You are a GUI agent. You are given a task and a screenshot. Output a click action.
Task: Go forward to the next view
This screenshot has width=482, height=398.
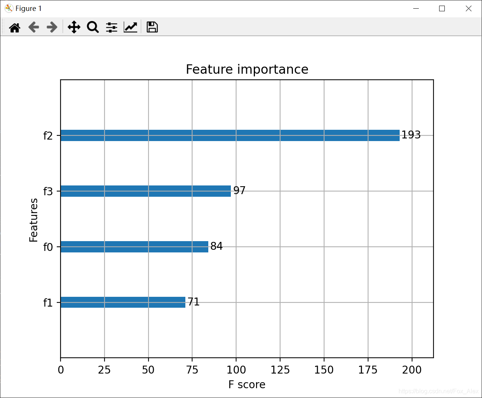pyautogui.click(x=52, y=27)
